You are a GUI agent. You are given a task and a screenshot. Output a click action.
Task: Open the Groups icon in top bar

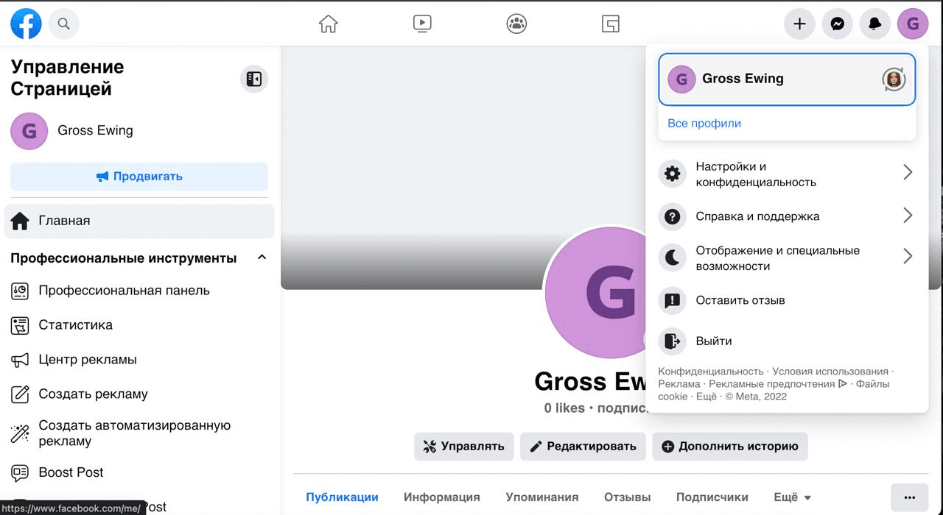point(516,24)
